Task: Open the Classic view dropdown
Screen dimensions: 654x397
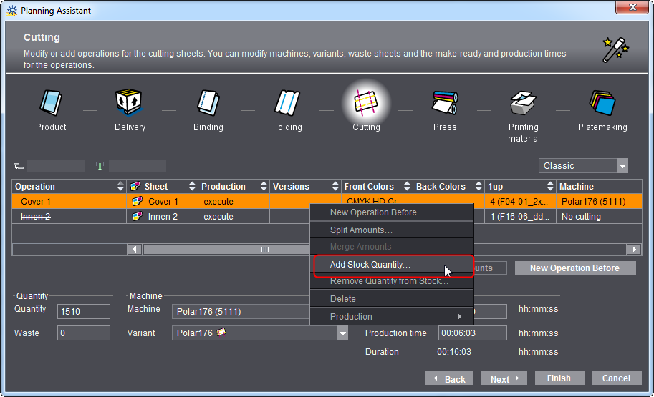Action: coord(583,166)
